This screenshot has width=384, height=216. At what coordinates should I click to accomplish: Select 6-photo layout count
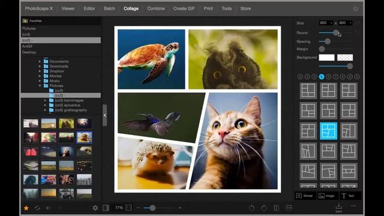[328, 77]
